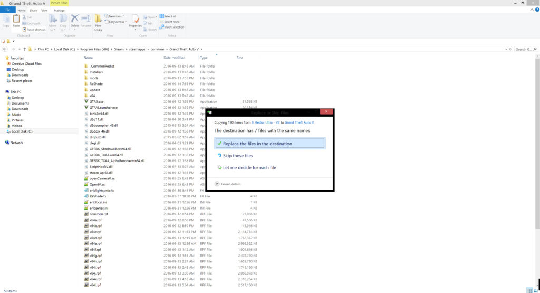Click the vertical scrollbar of file list
The height and width of the screenshot is (293, 540).
537,143
